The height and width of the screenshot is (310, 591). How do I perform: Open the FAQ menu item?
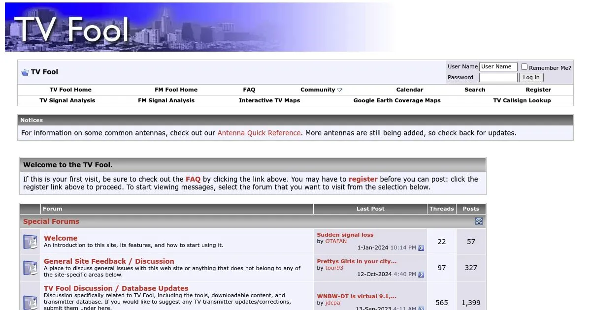click(x=249, y=90)
